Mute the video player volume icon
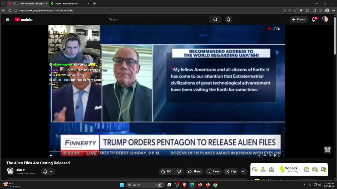Image resolution: width=337 pixels, height=189 pixels. [x=270, y=155]
